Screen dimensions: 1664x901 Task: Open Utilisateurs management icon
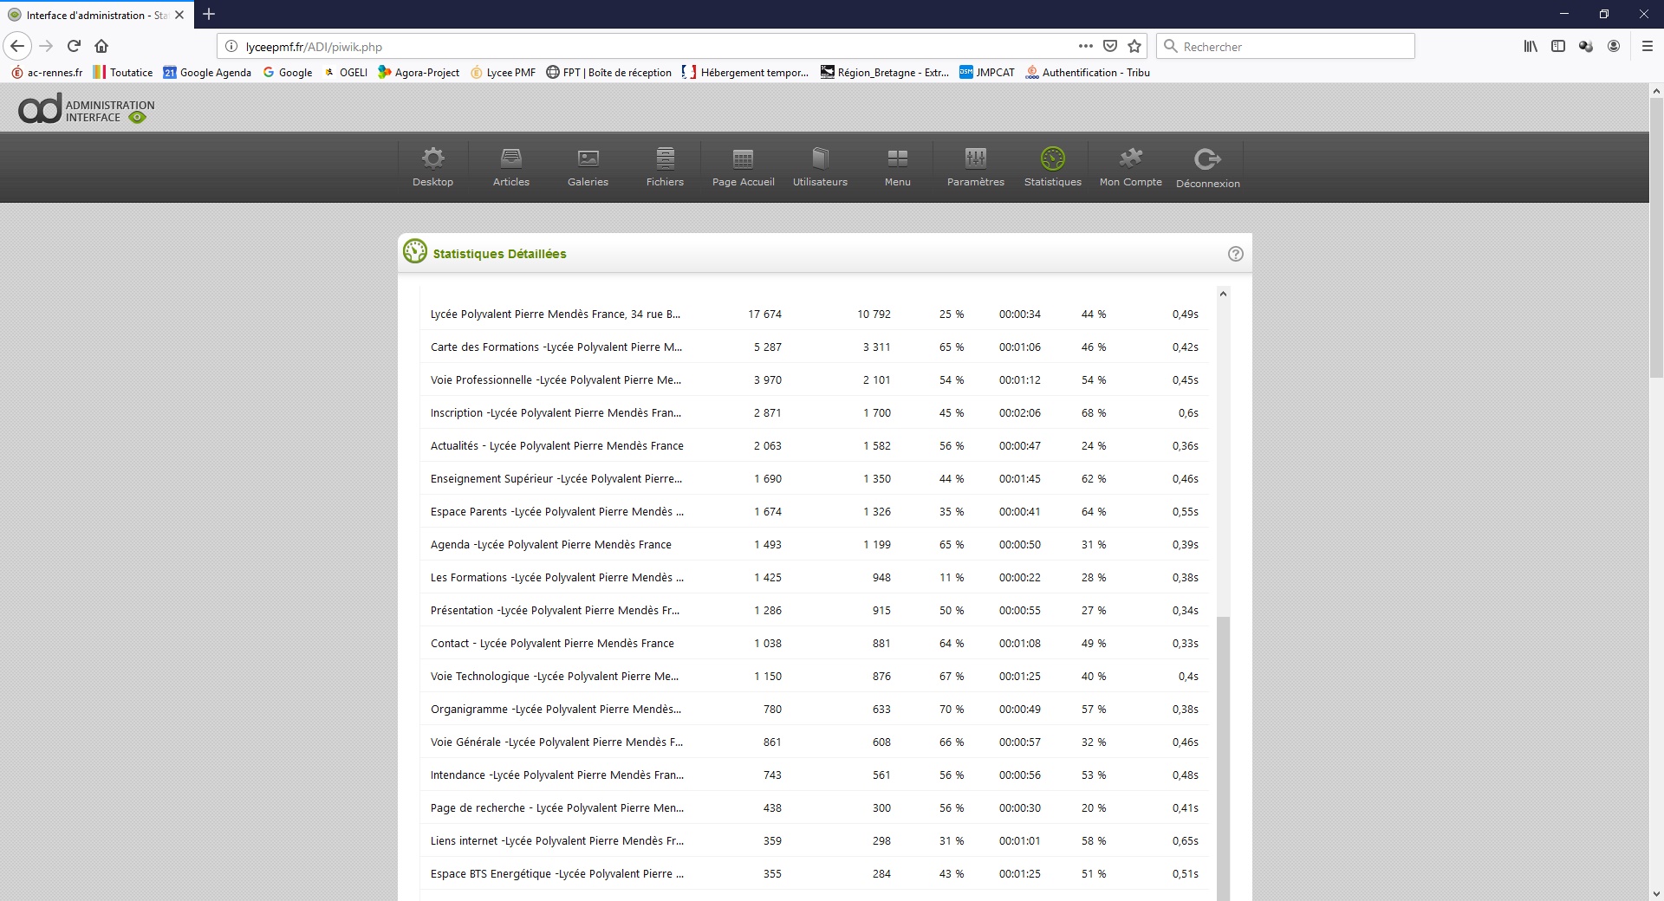[x=820, y=159]
